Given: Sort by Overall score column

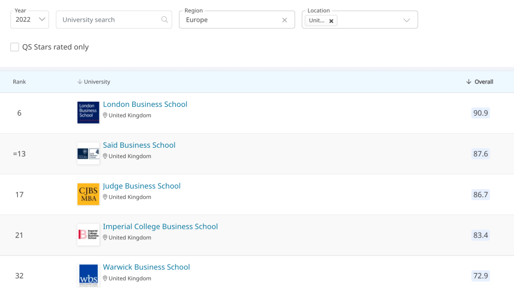Looking at the screenshot, I should click(480, 82).
